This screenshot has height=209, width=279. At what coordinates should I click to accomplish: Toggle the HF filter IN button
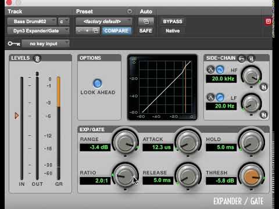264,87
